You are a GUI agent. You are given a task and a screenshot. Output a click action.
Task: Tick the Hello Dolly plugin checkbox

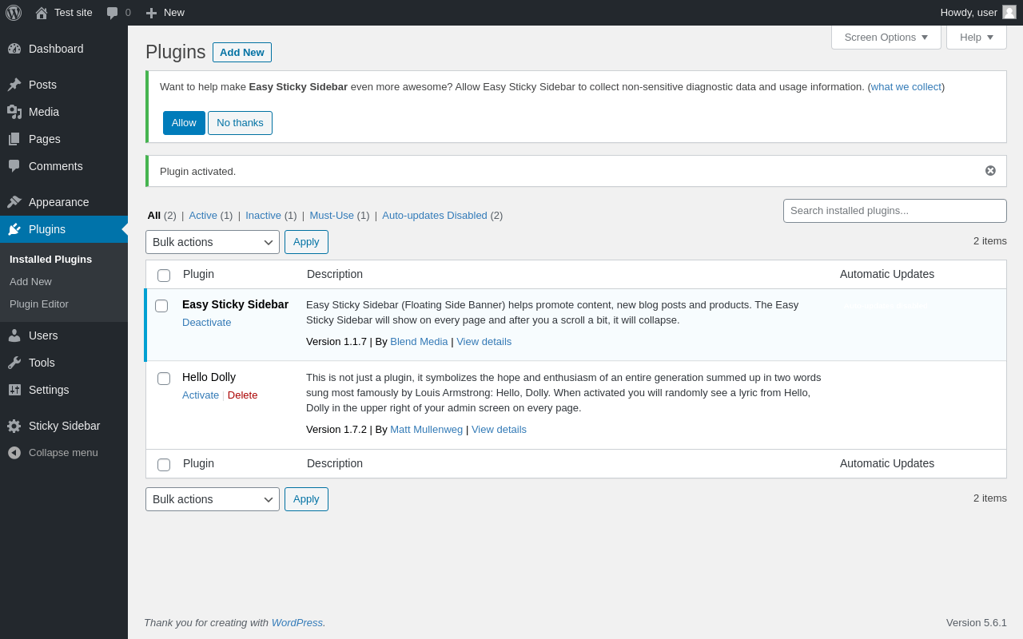click(164, 379)
